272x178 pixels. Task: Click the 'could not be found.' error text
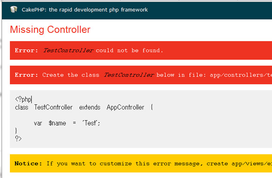(x=129, y=51)
